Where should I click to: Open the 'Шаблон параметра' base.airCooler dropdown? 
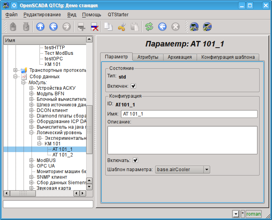point(182,170)
